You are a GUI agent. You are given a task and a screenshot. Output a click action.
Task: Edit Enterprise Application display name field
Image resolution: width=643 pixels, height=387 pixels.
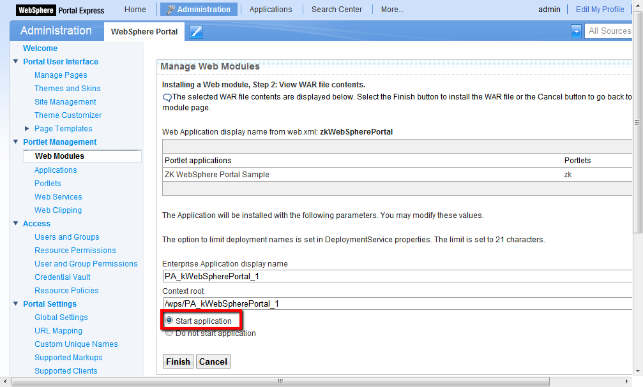point(397,276)
